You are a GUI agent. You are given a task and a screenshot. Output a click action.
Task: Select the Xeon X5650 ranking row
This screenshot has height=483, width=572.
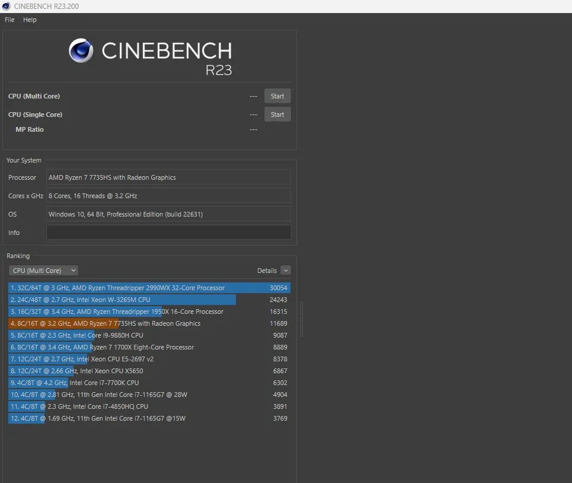(149, 371)
